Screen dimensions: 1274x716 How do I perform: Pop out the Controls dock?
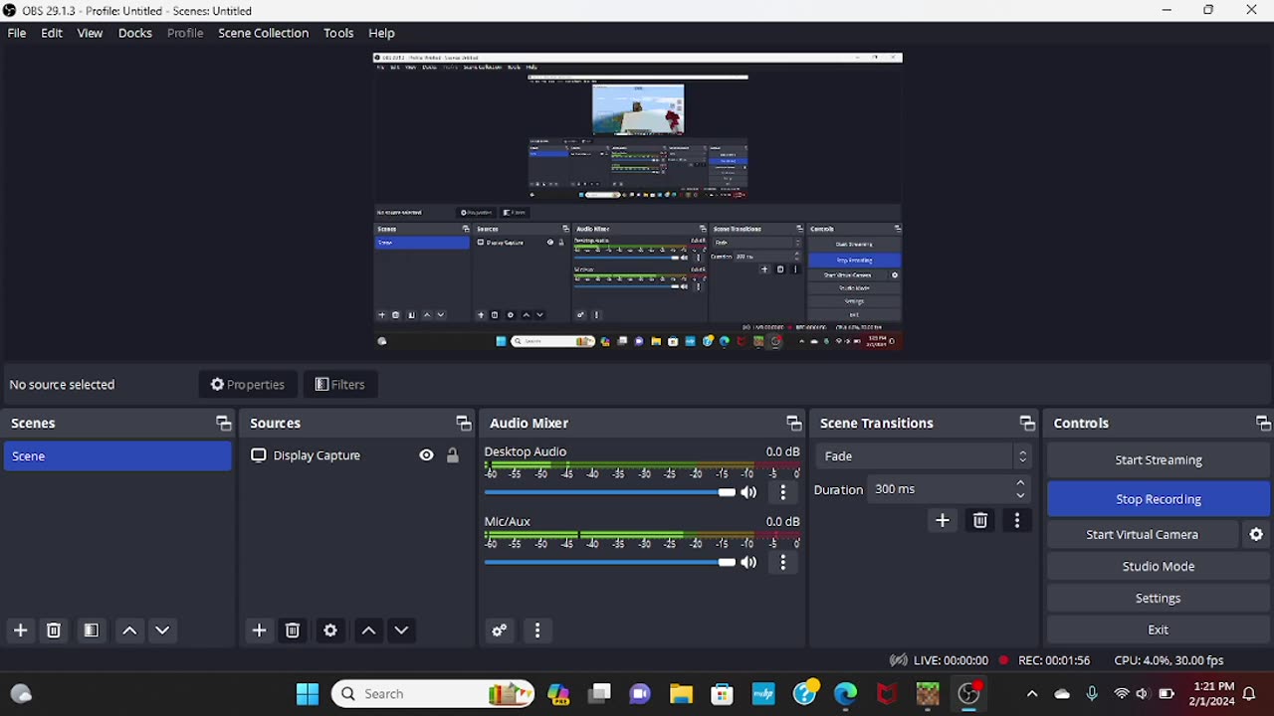click(1263, 424)
